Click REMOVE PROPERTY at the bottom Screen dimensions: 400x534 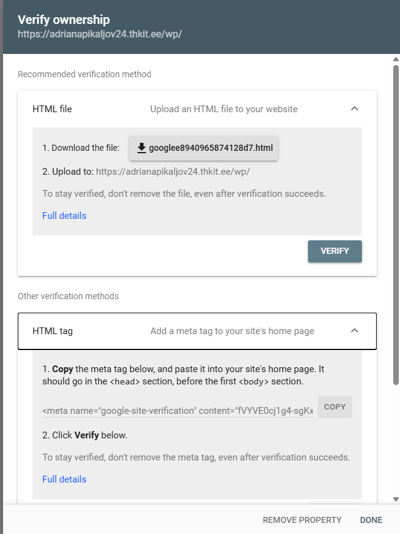coord(302,520)
